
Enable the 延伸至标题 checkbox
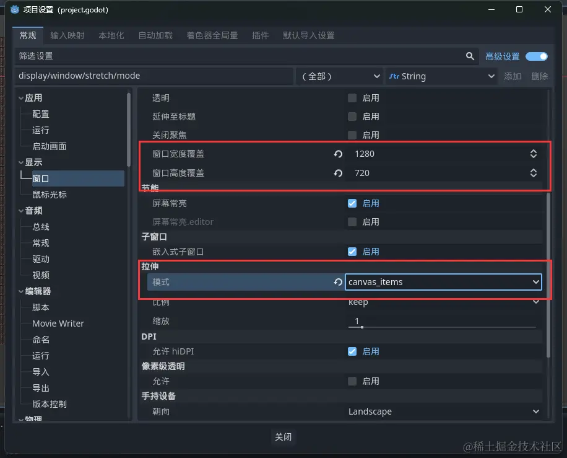pos(352,117)
